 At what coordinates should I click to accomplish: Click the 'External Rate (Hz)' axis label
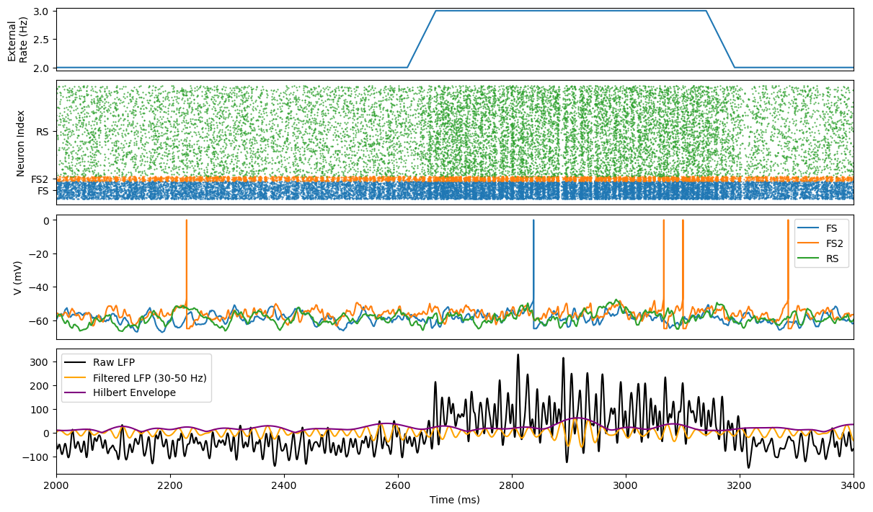(17, 39)
